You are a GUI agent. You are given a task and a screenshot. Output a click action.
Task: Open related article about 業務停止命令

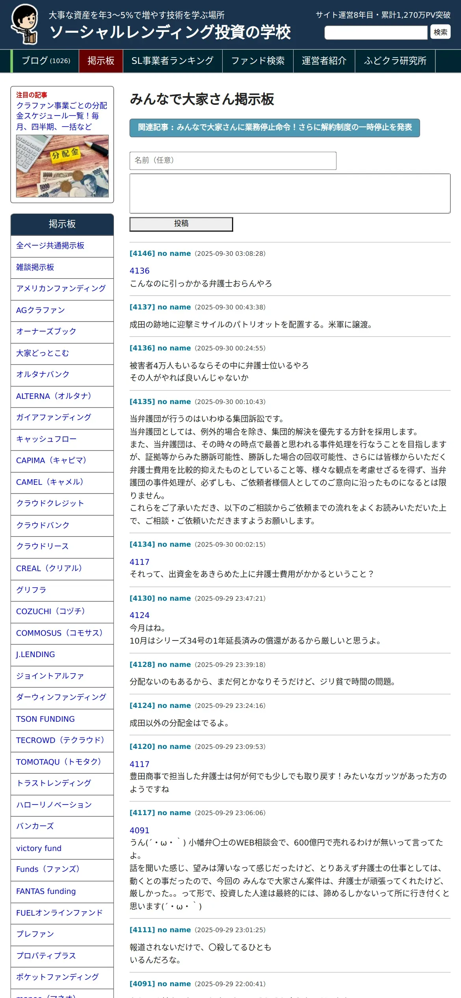(x=275, y=128)
